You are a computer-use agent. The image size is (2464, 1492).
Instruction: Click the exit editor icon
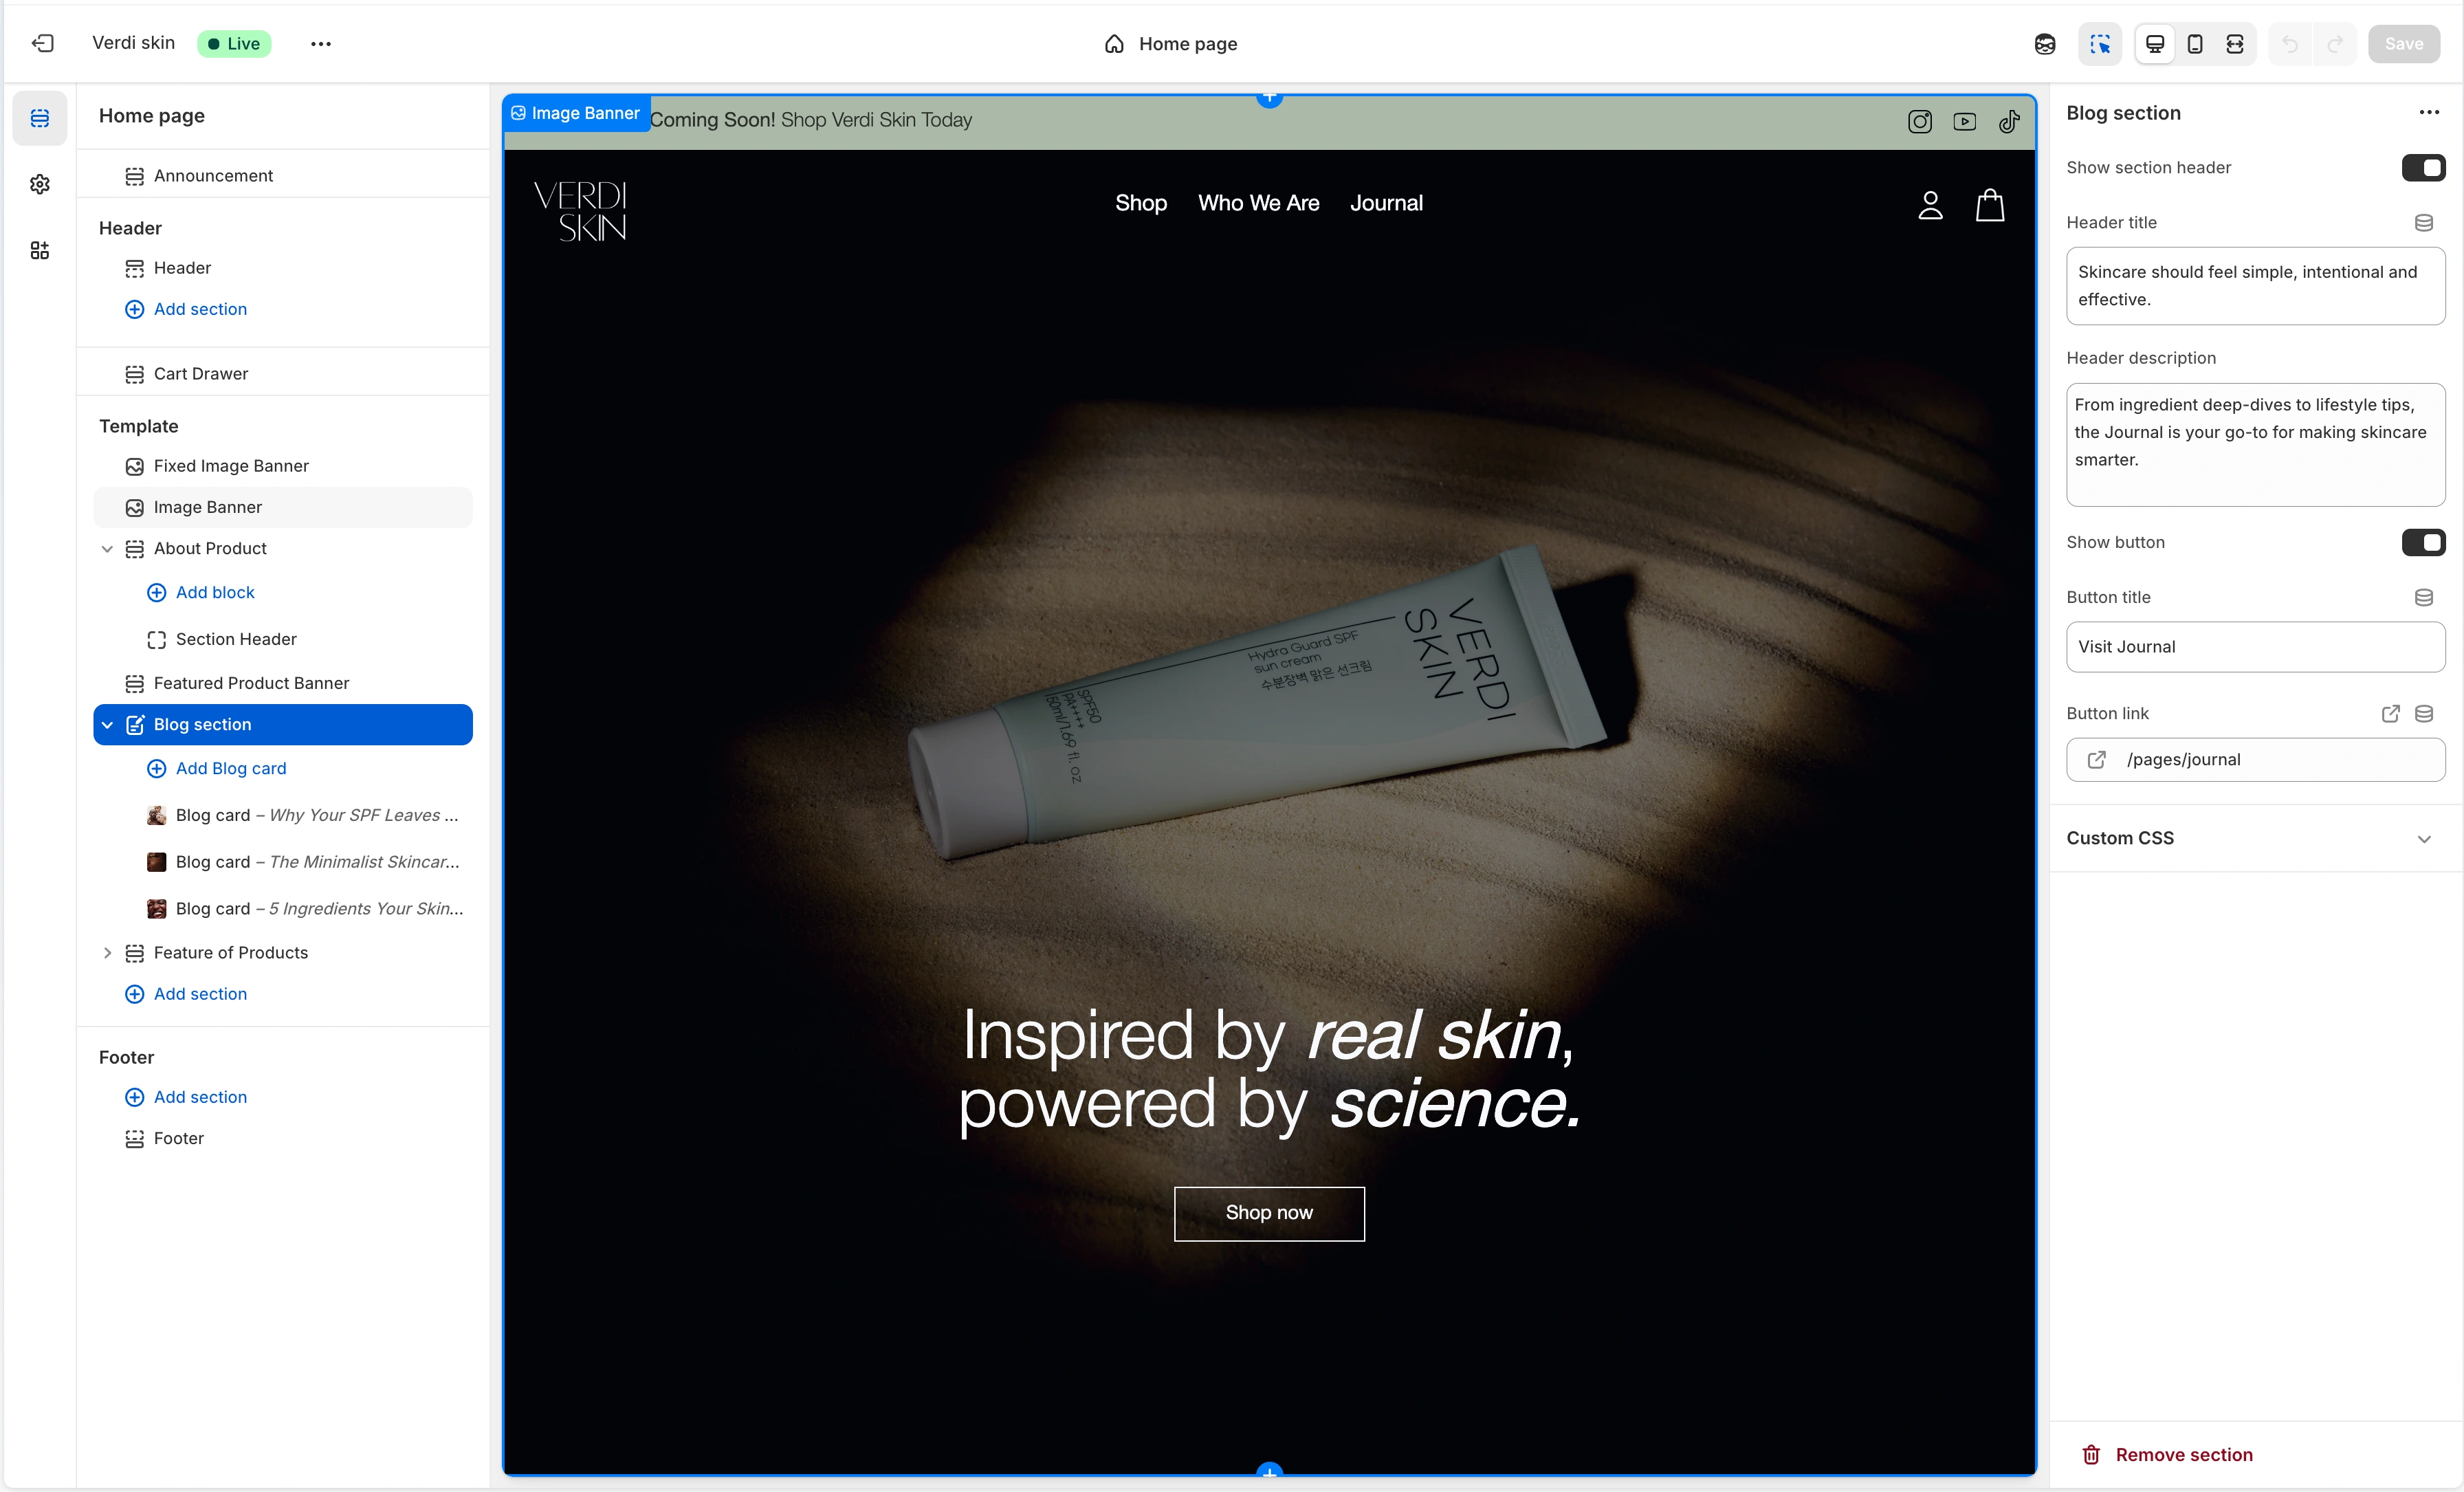[42, 43]
